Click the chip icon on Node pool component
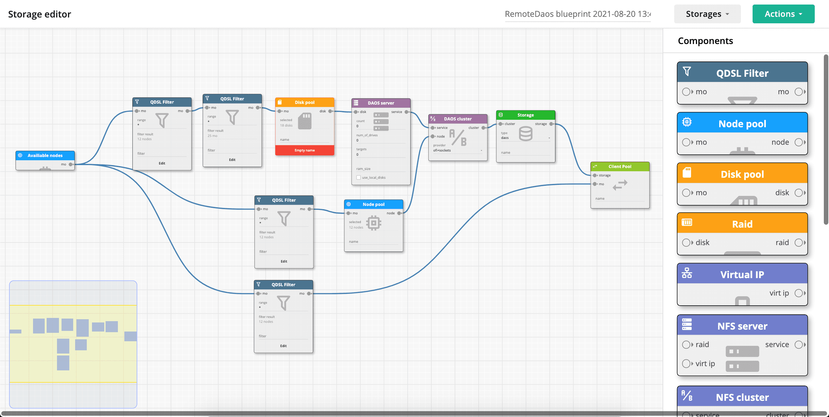Image resolution: width=829 pixels, height=417 pixels. coord(687,122)
